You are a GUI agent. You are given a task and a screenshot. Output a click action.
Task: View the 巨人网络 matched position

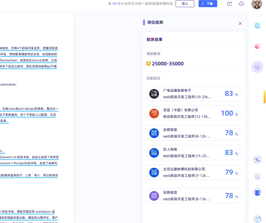click(x=194, y=152)
